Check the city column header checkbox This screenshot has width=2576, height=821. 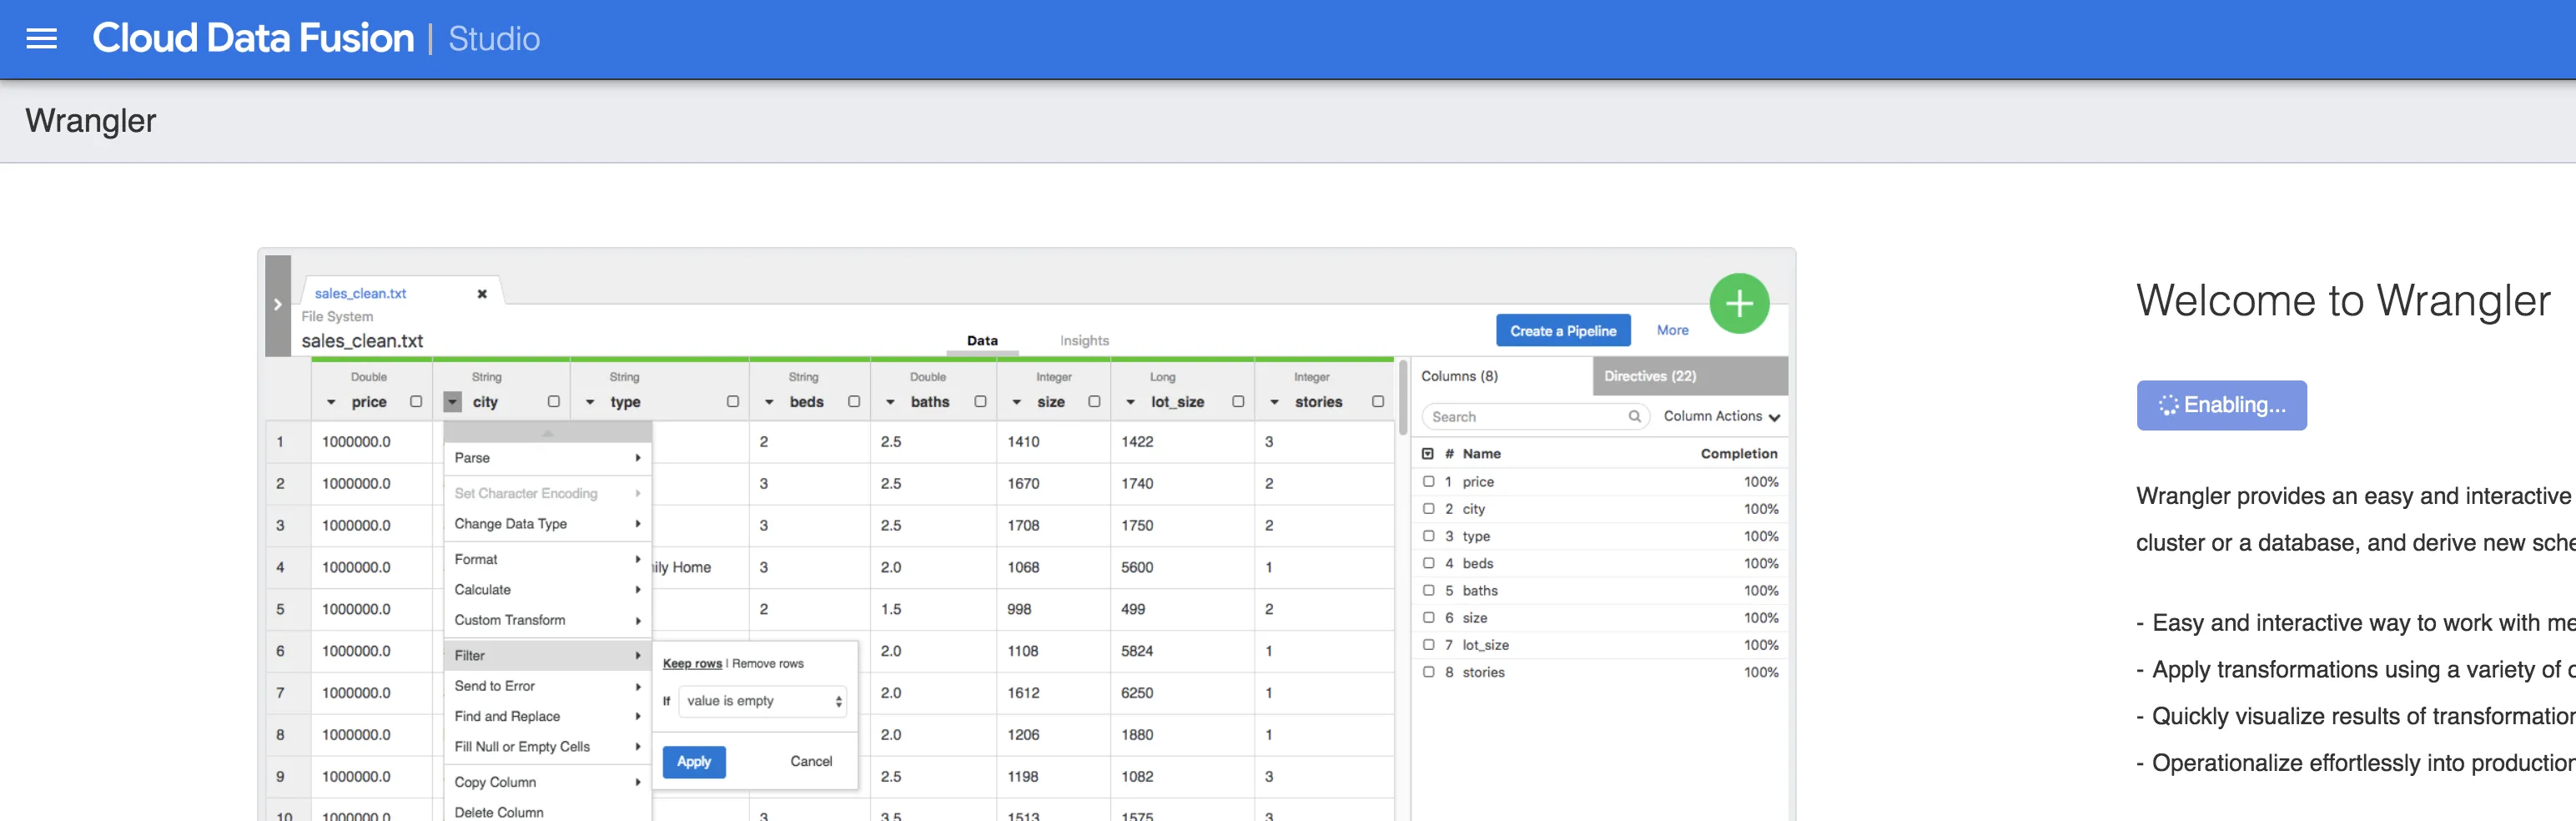click(x=554, y=402)
